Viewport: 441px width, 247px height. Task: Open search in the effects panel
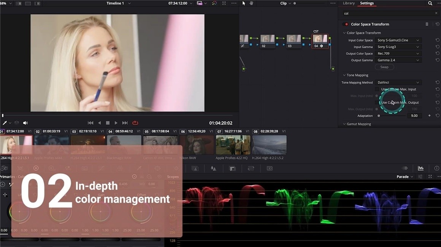click(430, 3)
